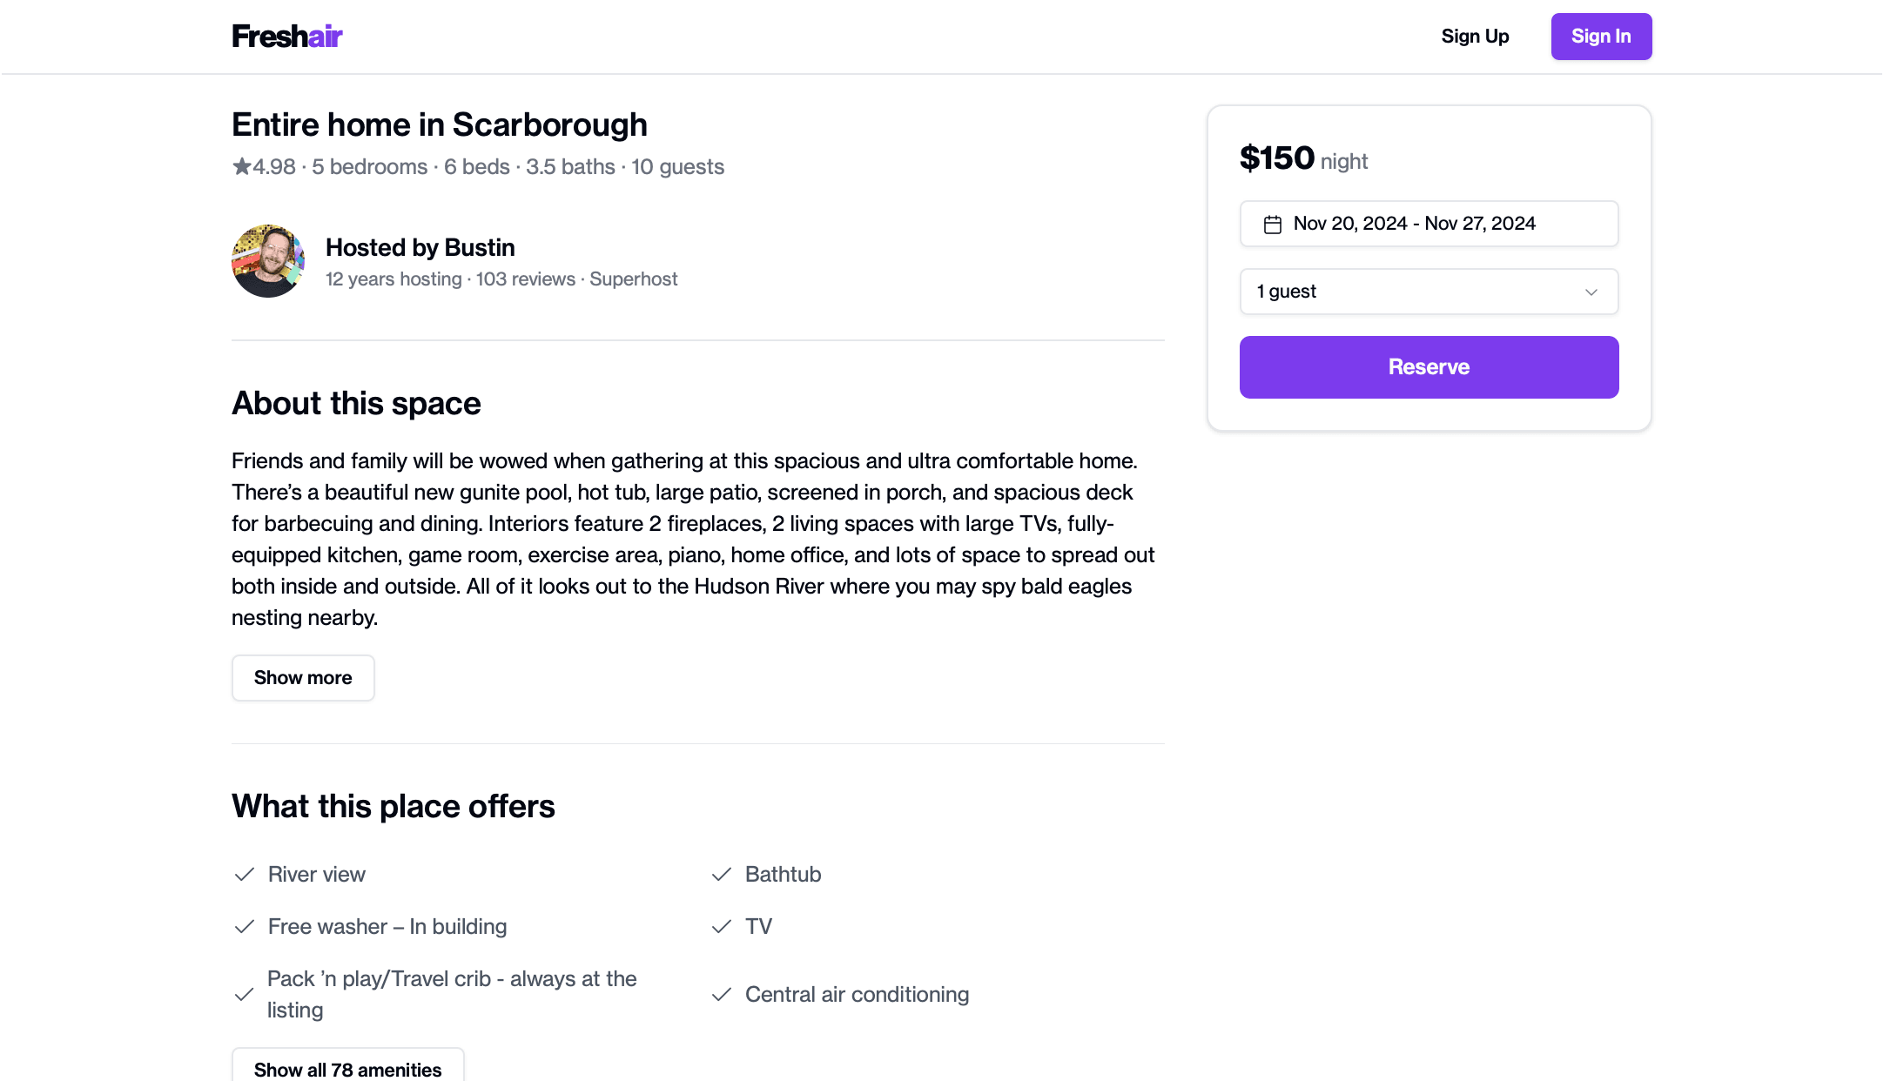Click the checkmark icon next to Bathtub
The width and height of the screenshot is (1897, 1081).
point(721,874)
